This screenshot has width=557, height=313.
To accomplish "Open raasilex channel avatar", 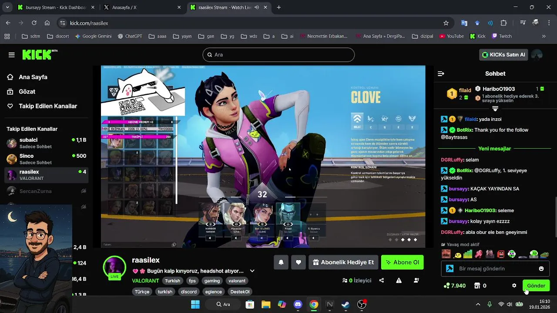I will pyautogui.click(x=114, y=267).
